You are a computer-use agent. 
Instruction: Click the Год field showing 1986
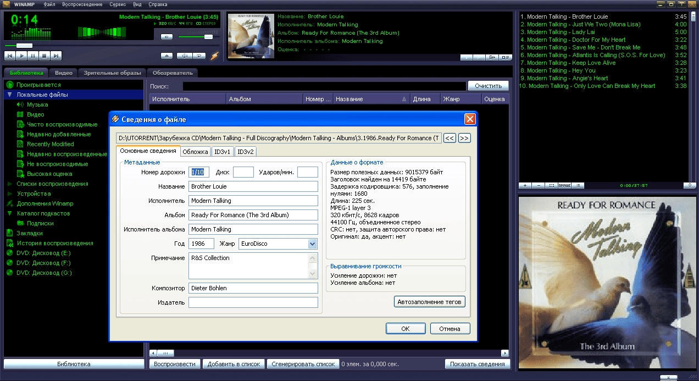[201, 244]
